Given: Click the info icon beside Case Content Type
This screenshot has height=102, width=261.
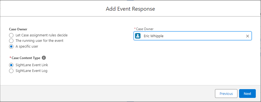Looking at the screenshot, I should pyautogui.click(x=44, y=58).
